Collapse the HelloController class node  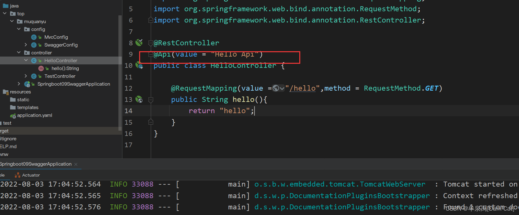point(26,60)
